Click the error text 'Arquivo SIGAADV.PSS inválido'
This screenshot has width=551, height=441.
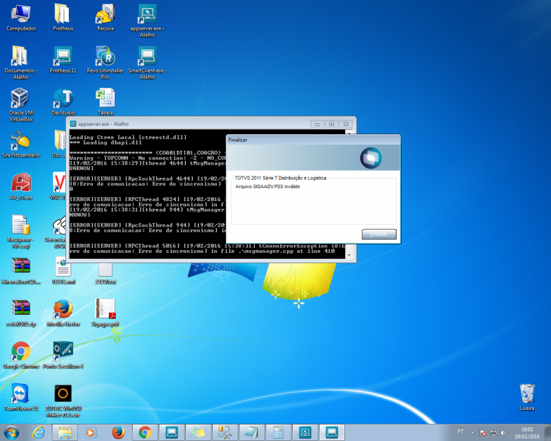tap(268, 186)
